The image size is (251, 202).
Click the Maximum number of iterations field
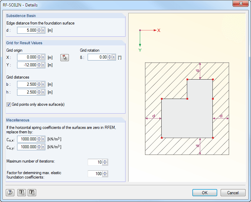pos(95,162)
